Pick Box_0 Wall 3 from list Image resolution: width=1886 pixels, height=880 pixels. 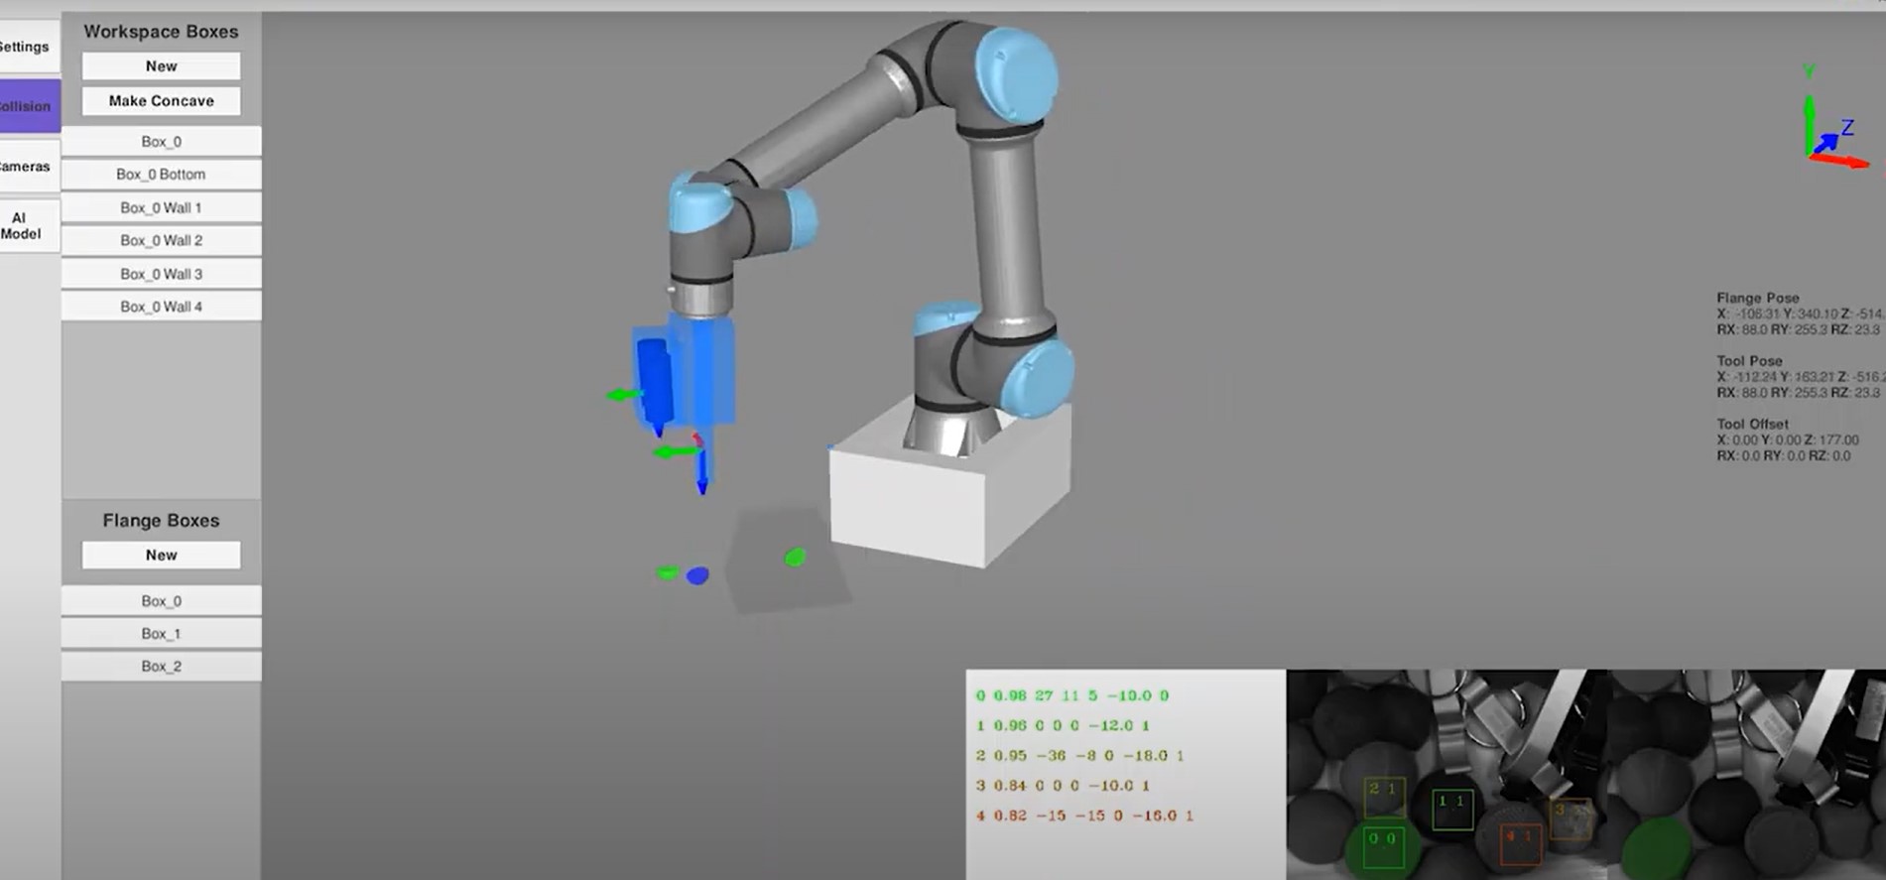click(161, 275)
